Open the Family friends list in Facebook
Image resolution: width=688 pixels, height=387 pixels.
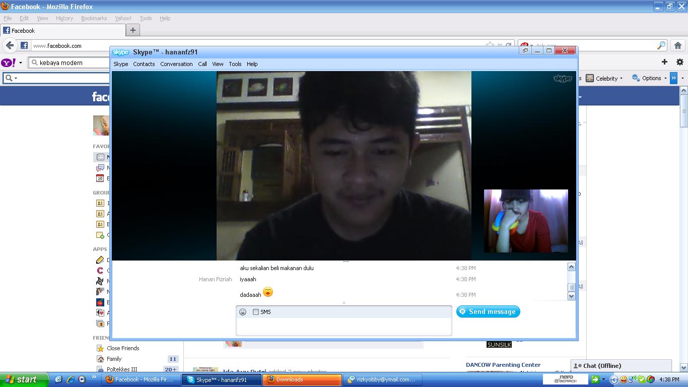(114, 359)
